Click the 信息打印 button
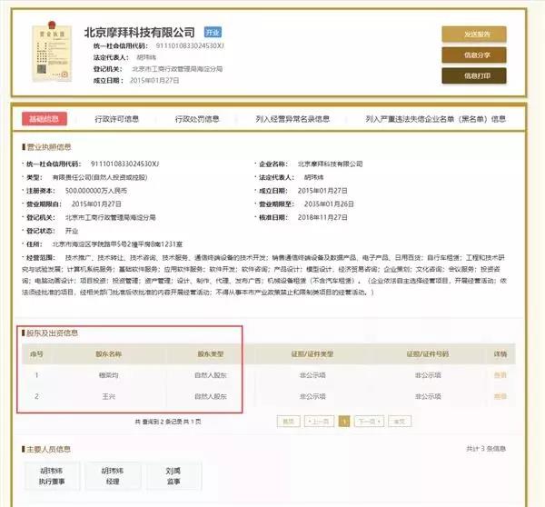The image size is (545, 507). (474, 75)
